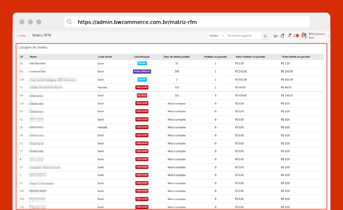
Task: Open the video camera icon
Action: 275,36
